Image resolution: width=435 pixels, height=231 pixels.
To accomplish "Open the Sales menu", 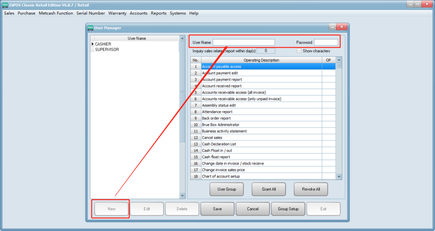I will [9, 13].
